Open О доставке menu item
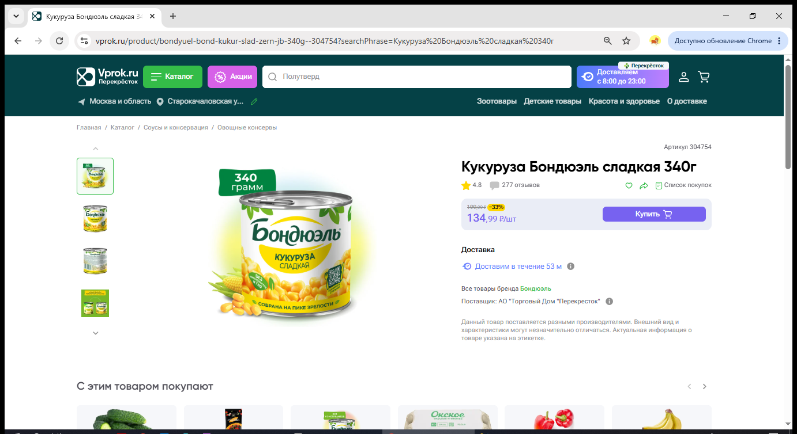The image size is (797, 434). click(x=687, y=101)
